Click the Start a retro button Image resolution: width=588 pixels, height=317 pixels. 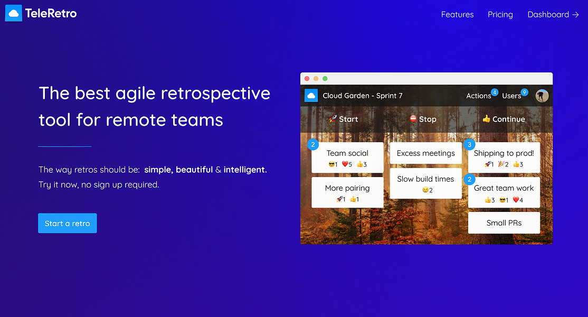click(68, 223)
